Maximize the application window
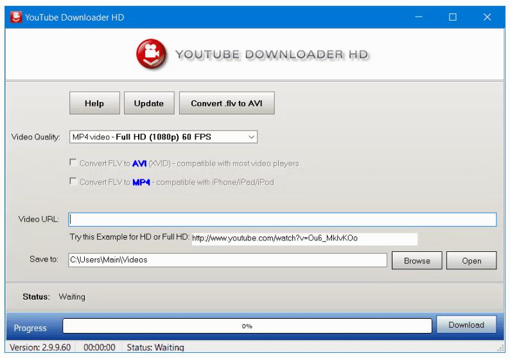 coord(452,17)
